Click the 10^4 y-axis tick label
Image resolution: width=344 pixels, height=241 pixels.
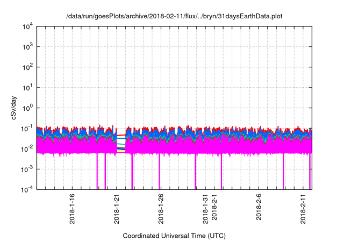[x=27, y=27]
